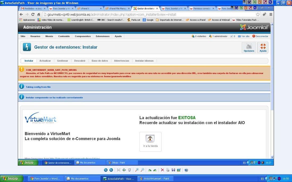Click the Ver sitio link
292x182 pixels.
(x=244, y=36)
